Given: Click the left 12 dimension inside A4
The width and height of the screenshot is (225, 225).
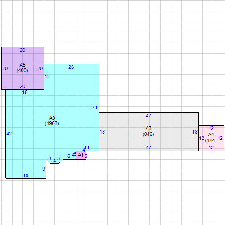Looking at the screenshot, I should coord(202,138).
